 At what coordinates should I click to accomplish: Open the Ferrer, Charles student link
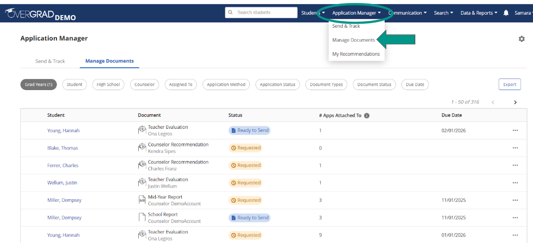click(x=63, y=166)
